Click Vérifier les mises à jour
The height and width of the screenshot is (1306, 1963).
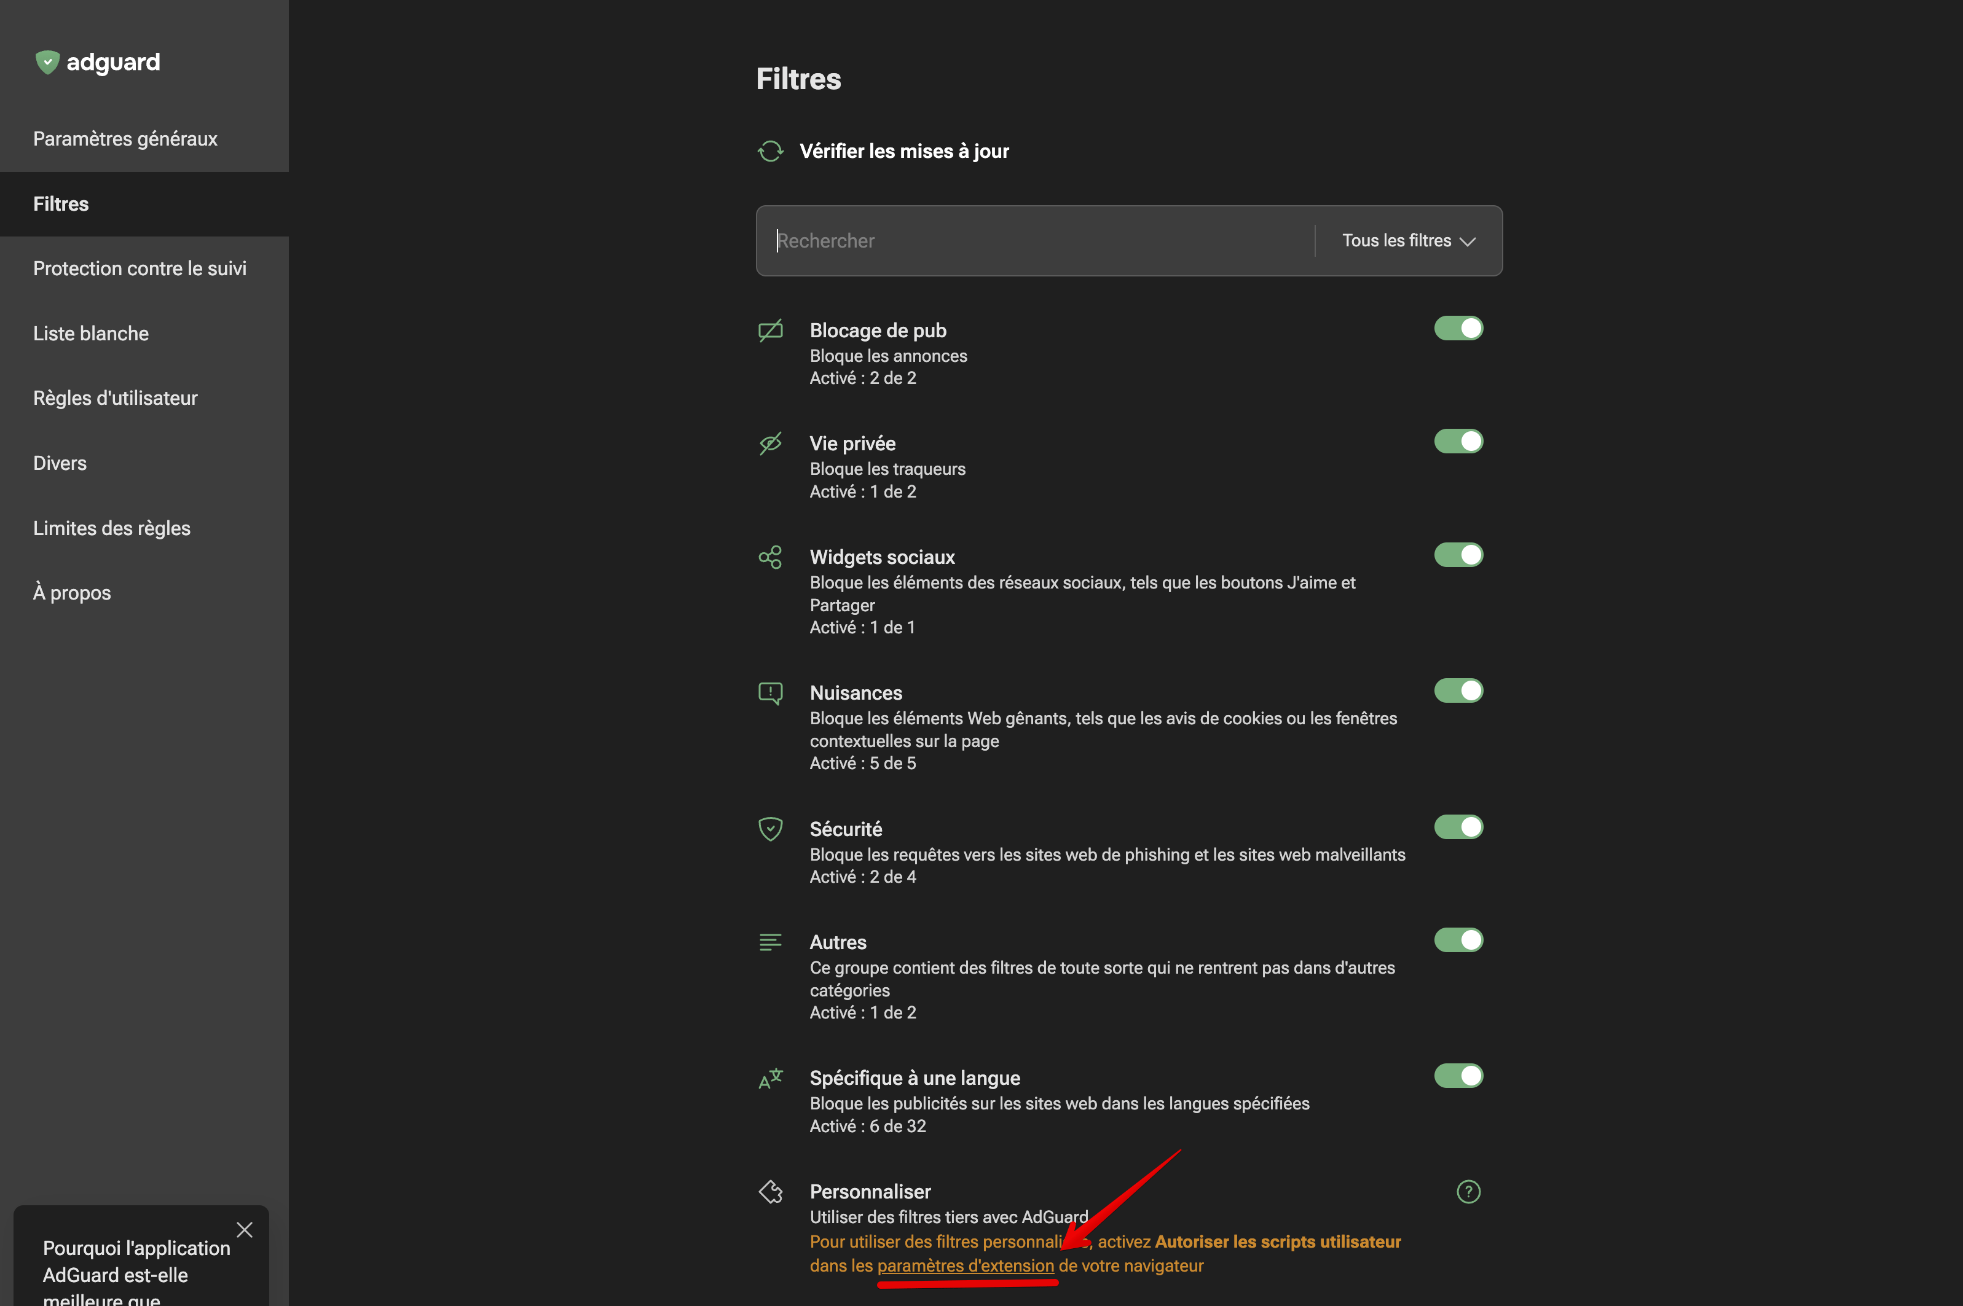(904, 151)
